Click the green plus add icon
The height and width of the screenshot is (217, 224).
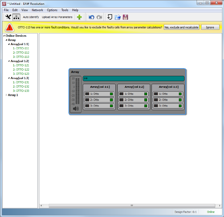click(79, 17)
